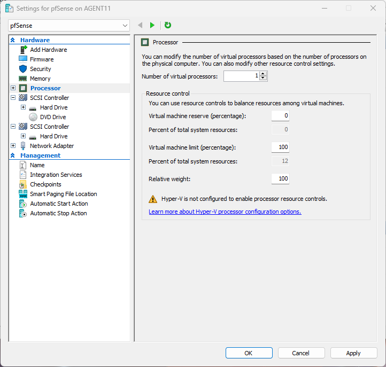Collapse the first SCSI Controller node
Image resolution: width=386 pixels, height=367 pixels.
click(x=13, y=98)
